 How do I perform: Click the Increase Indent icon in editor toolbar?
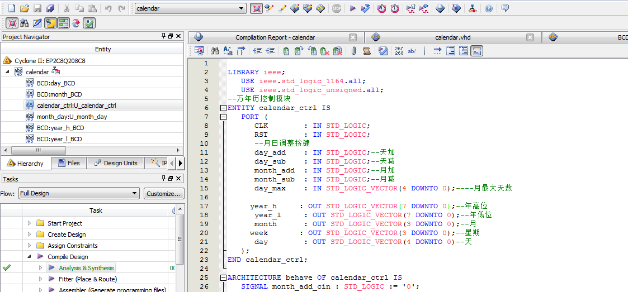point(257,51)
